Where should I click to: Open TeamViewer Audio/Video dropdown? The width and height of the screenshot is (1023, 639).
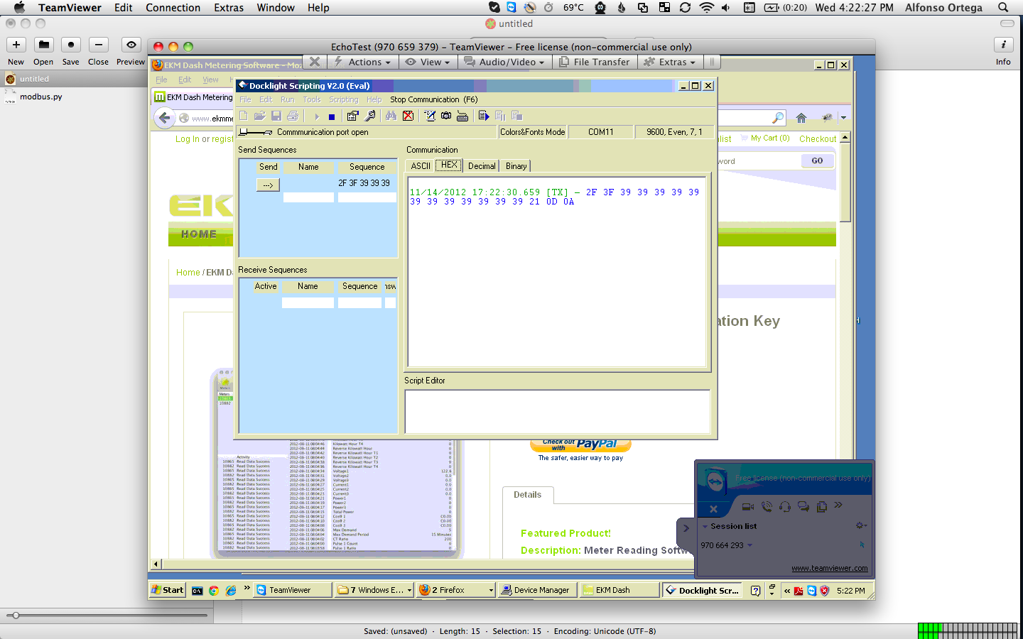point(504,62)
